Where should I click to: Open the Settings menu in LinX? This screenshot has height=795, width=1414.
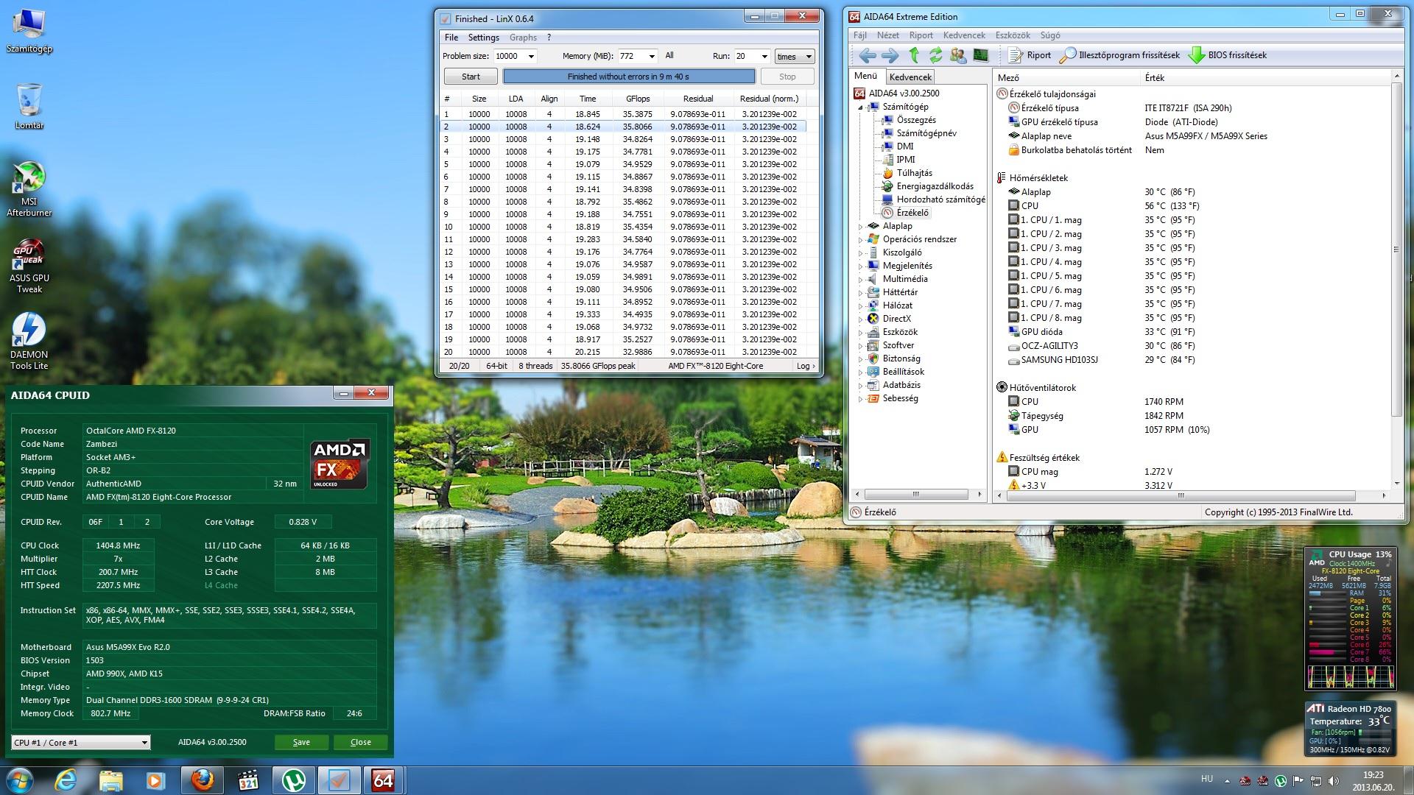483,38
